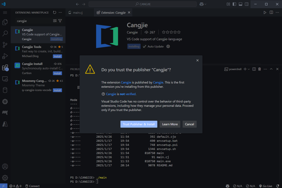Open the Explorer view in activity bar
Image resolution: width=282 pixels, height=188 pixels.
pos(5,22)
